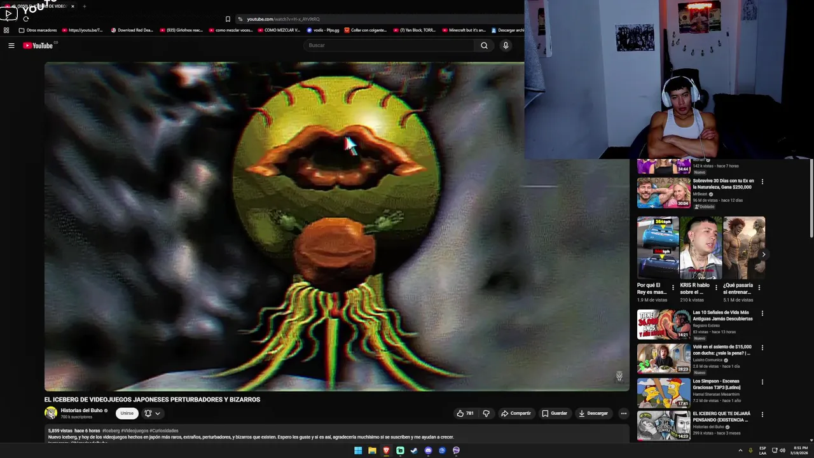
Task: Open MrBeast Sobrevive 30 Días video thumbnail
Action: (663, 193)
